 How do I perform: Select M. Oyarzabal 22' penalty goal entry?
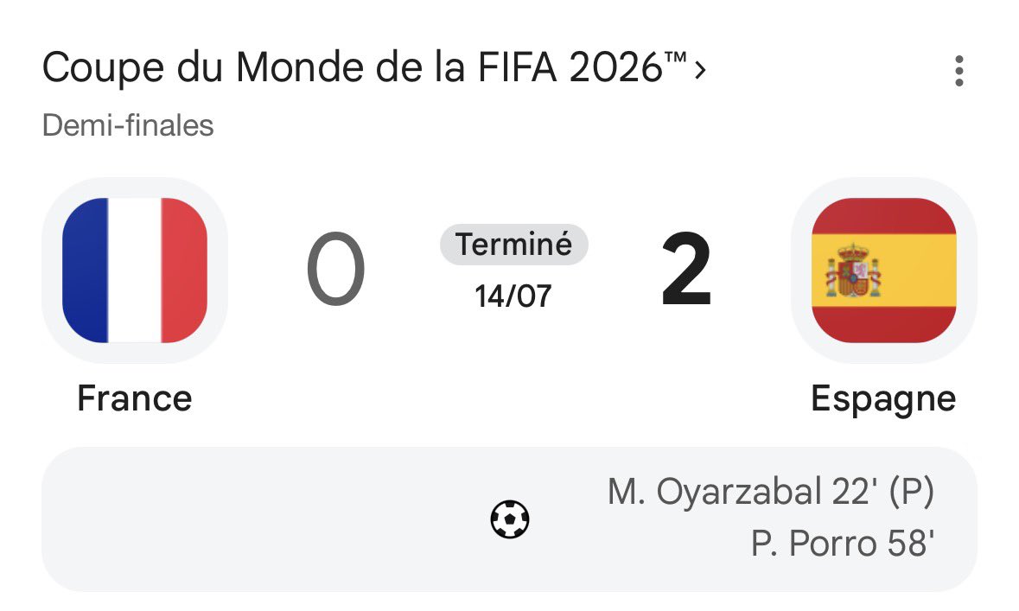click(x=771, y=492)
